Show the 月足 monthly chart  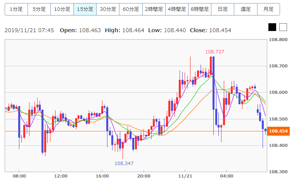[x=268, y=9]
